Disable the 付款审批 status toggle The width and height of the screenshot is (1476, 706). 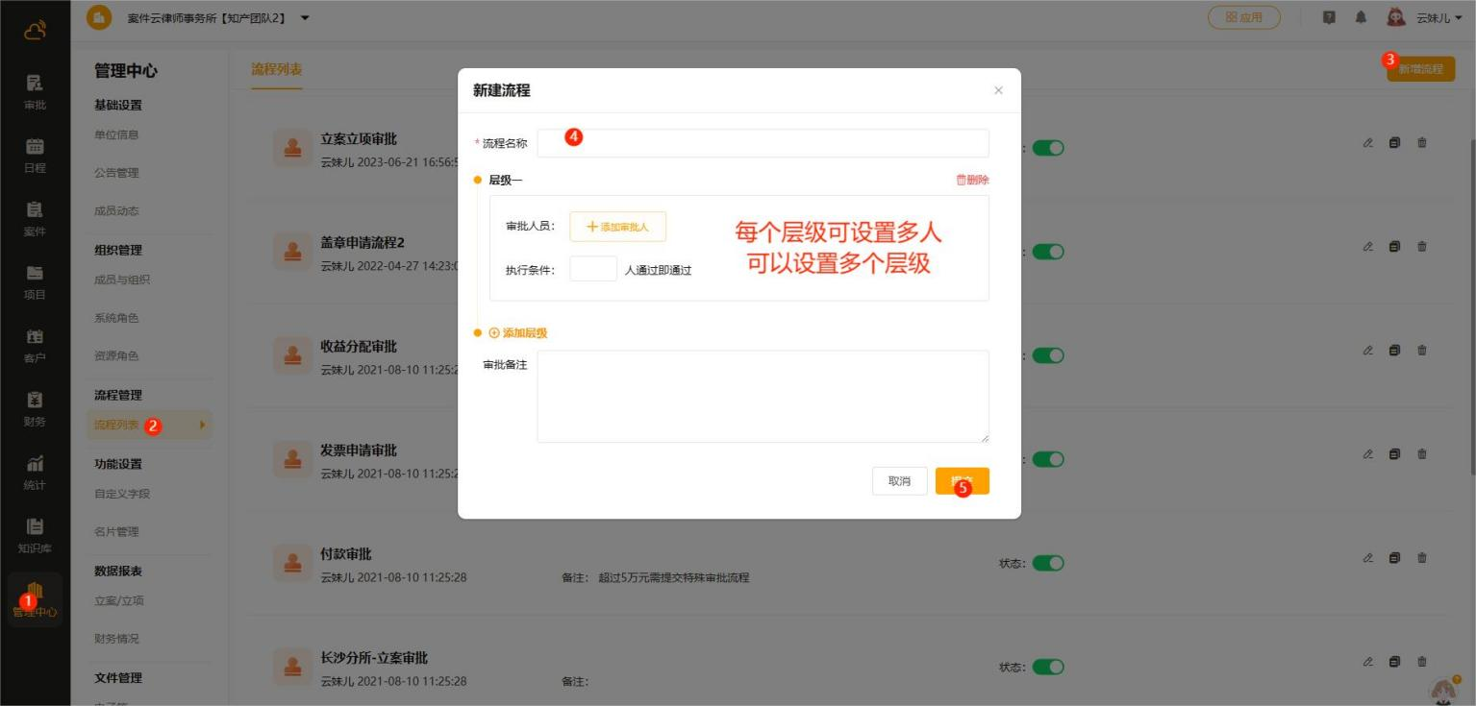1048,564
